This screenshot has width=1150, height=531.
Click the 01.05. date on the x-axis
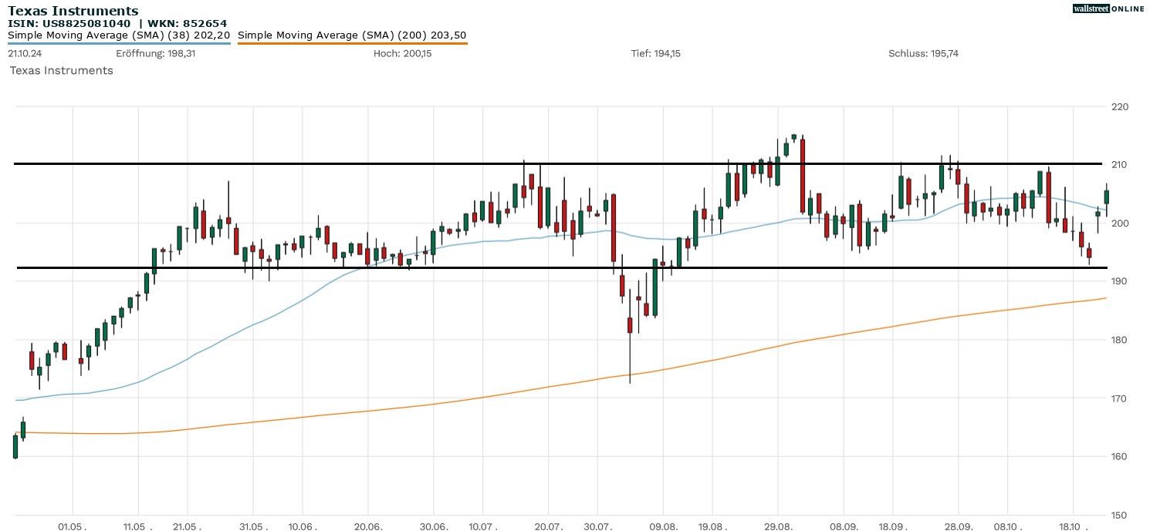[73, 527]
